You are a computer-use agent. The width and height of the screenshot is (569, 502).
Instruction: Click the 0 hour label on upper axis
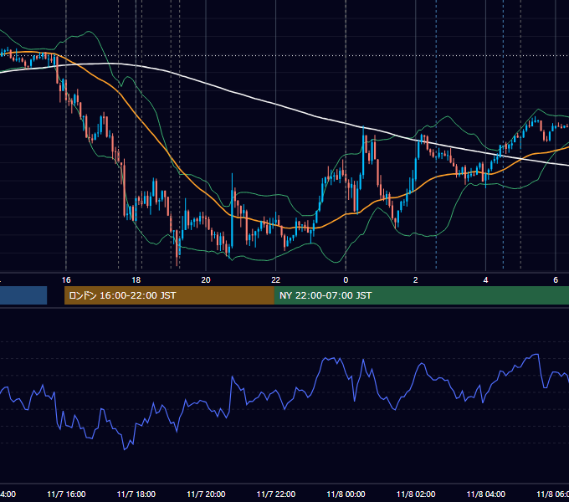click(346, 280)
